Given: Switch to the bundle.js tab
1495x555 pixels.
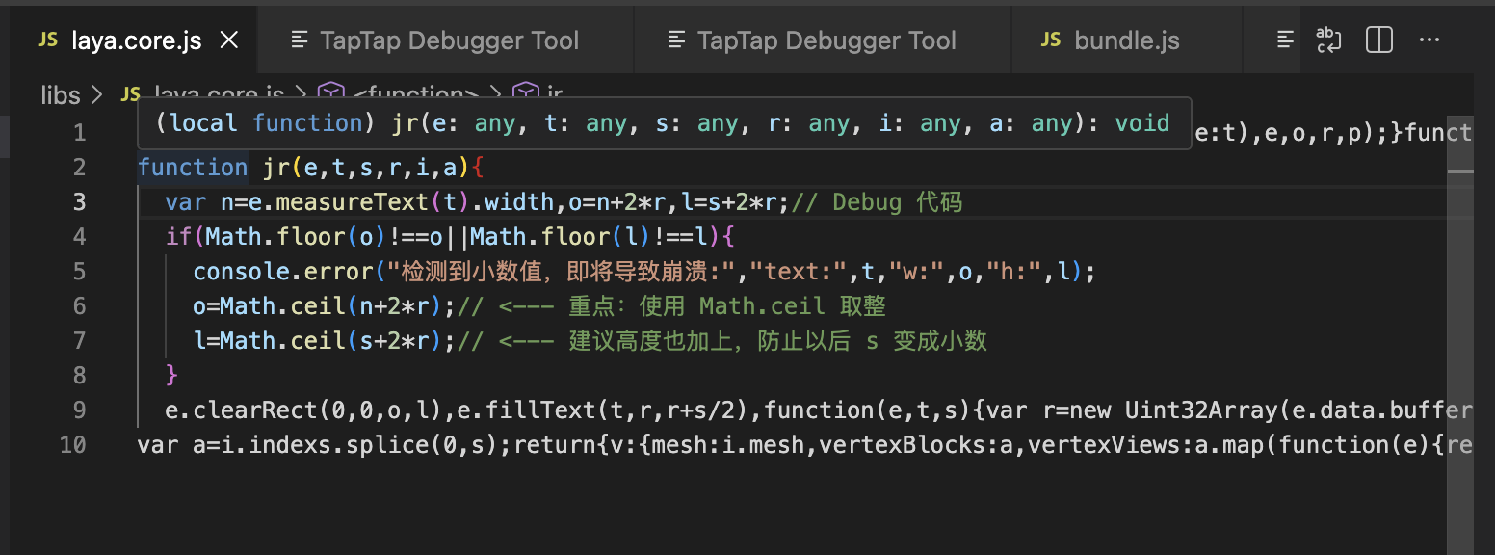Looking at the screenshot, I should 1126,40.
